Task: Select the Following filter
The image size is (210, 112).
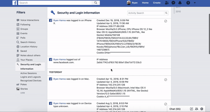Action: point(25,24)
